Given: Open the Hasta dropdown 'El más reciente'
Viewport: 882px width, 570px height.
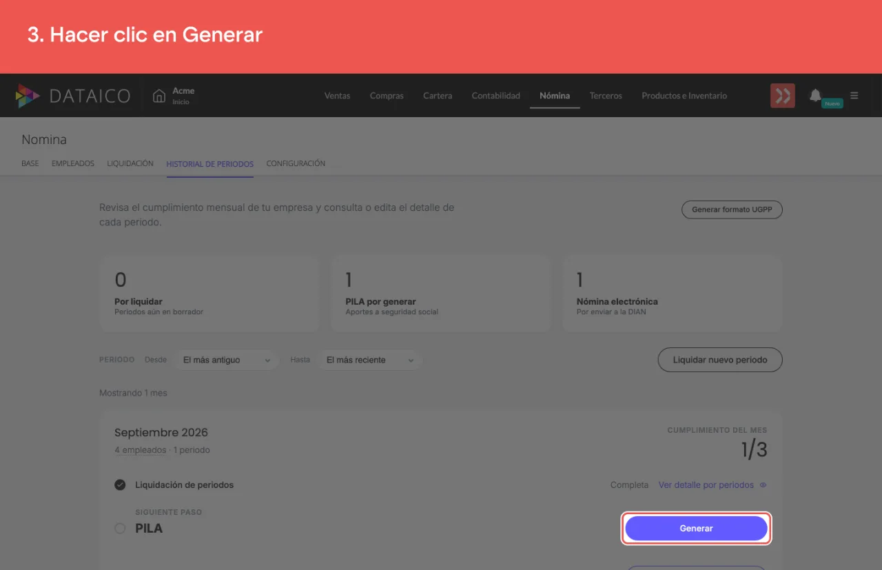Looking at the screenshot, I should click(x=370, y=360).
